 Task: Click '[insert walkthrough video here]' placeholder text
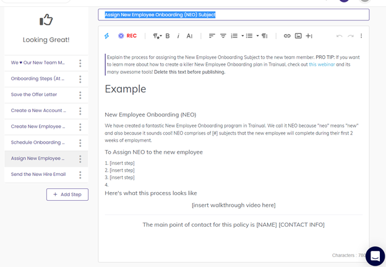[x=234, y=205]
